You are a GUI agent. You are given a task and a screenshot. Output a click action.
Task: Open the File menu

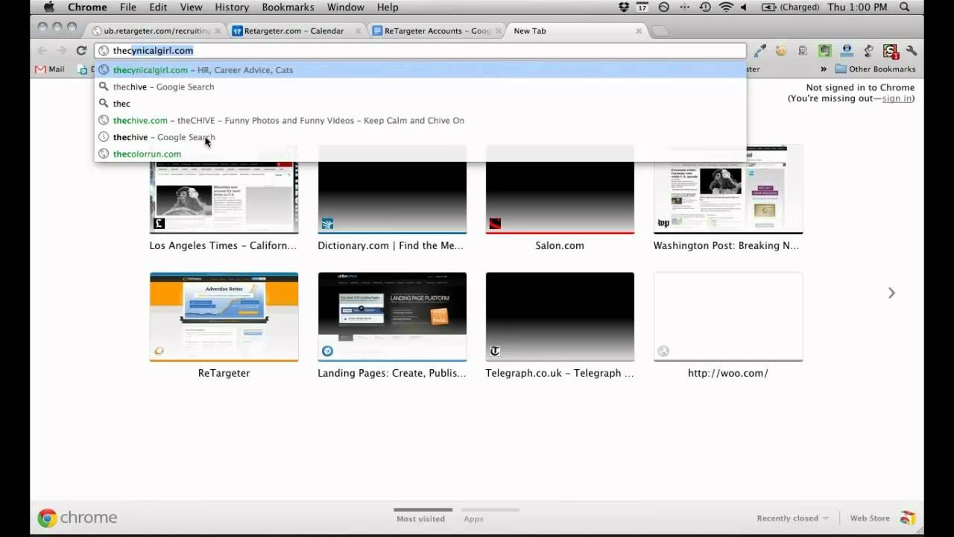(128, 7)
